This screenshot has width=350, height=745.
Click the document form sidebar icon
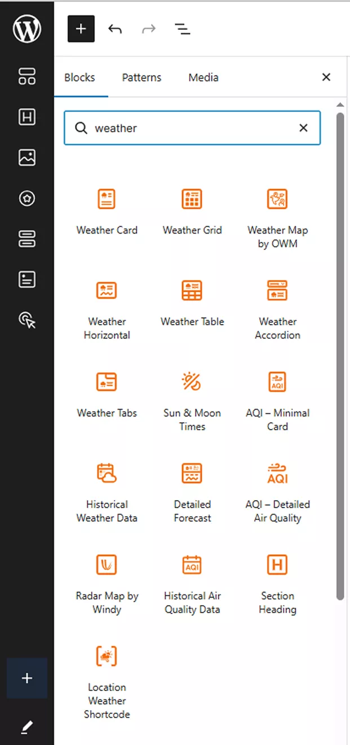pyautogui.click(x=27, y=279)
